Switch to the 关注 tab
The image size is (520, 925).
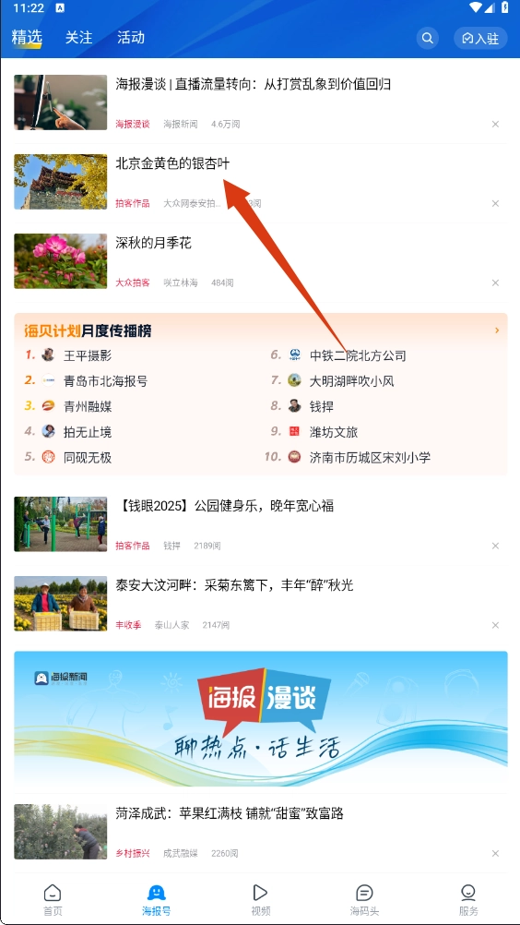[x=79, y=37]
